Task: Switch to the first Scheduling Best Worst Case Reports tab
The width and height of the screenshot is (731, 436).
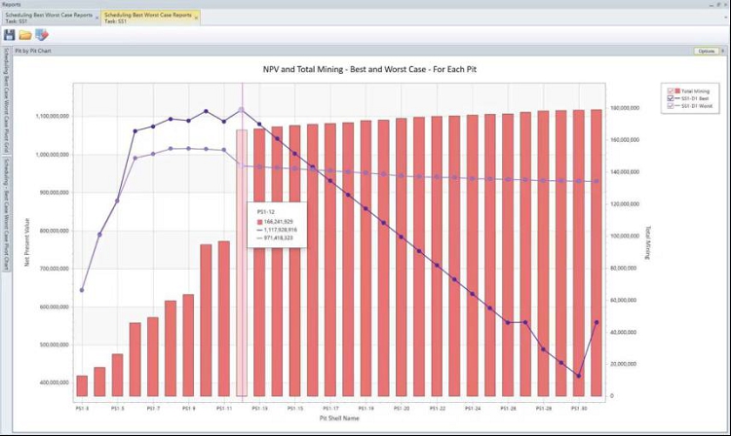Action: click(49, 18)
